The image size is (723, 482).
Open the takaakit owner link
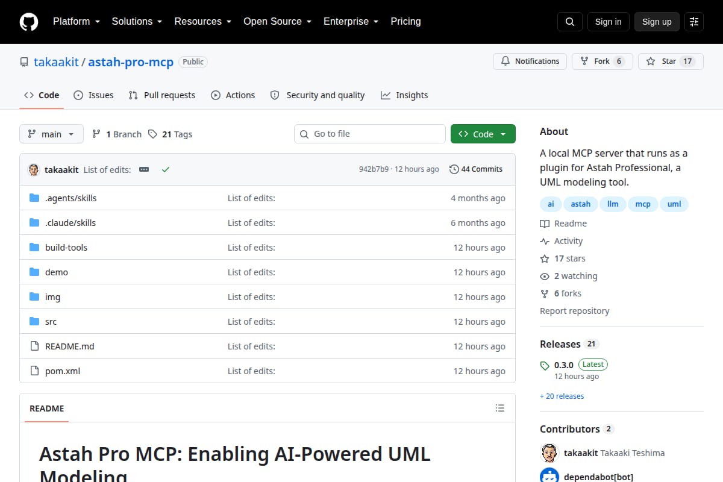pyautogui.click(x=56, y=61)
